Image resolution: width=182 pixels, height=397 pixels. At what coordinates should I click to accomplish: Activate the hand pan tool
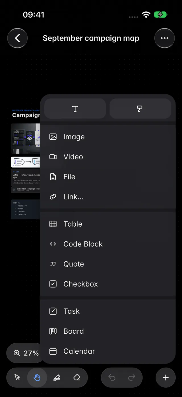pos(37,378)
